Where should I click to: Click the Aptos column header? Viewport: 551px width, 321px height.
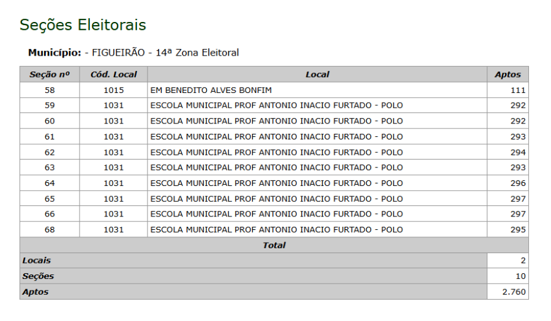point(508,75)
